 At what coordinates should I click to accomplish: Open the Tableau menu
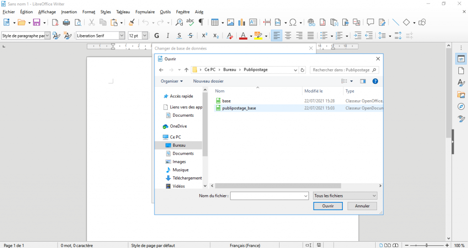(123, 12)
